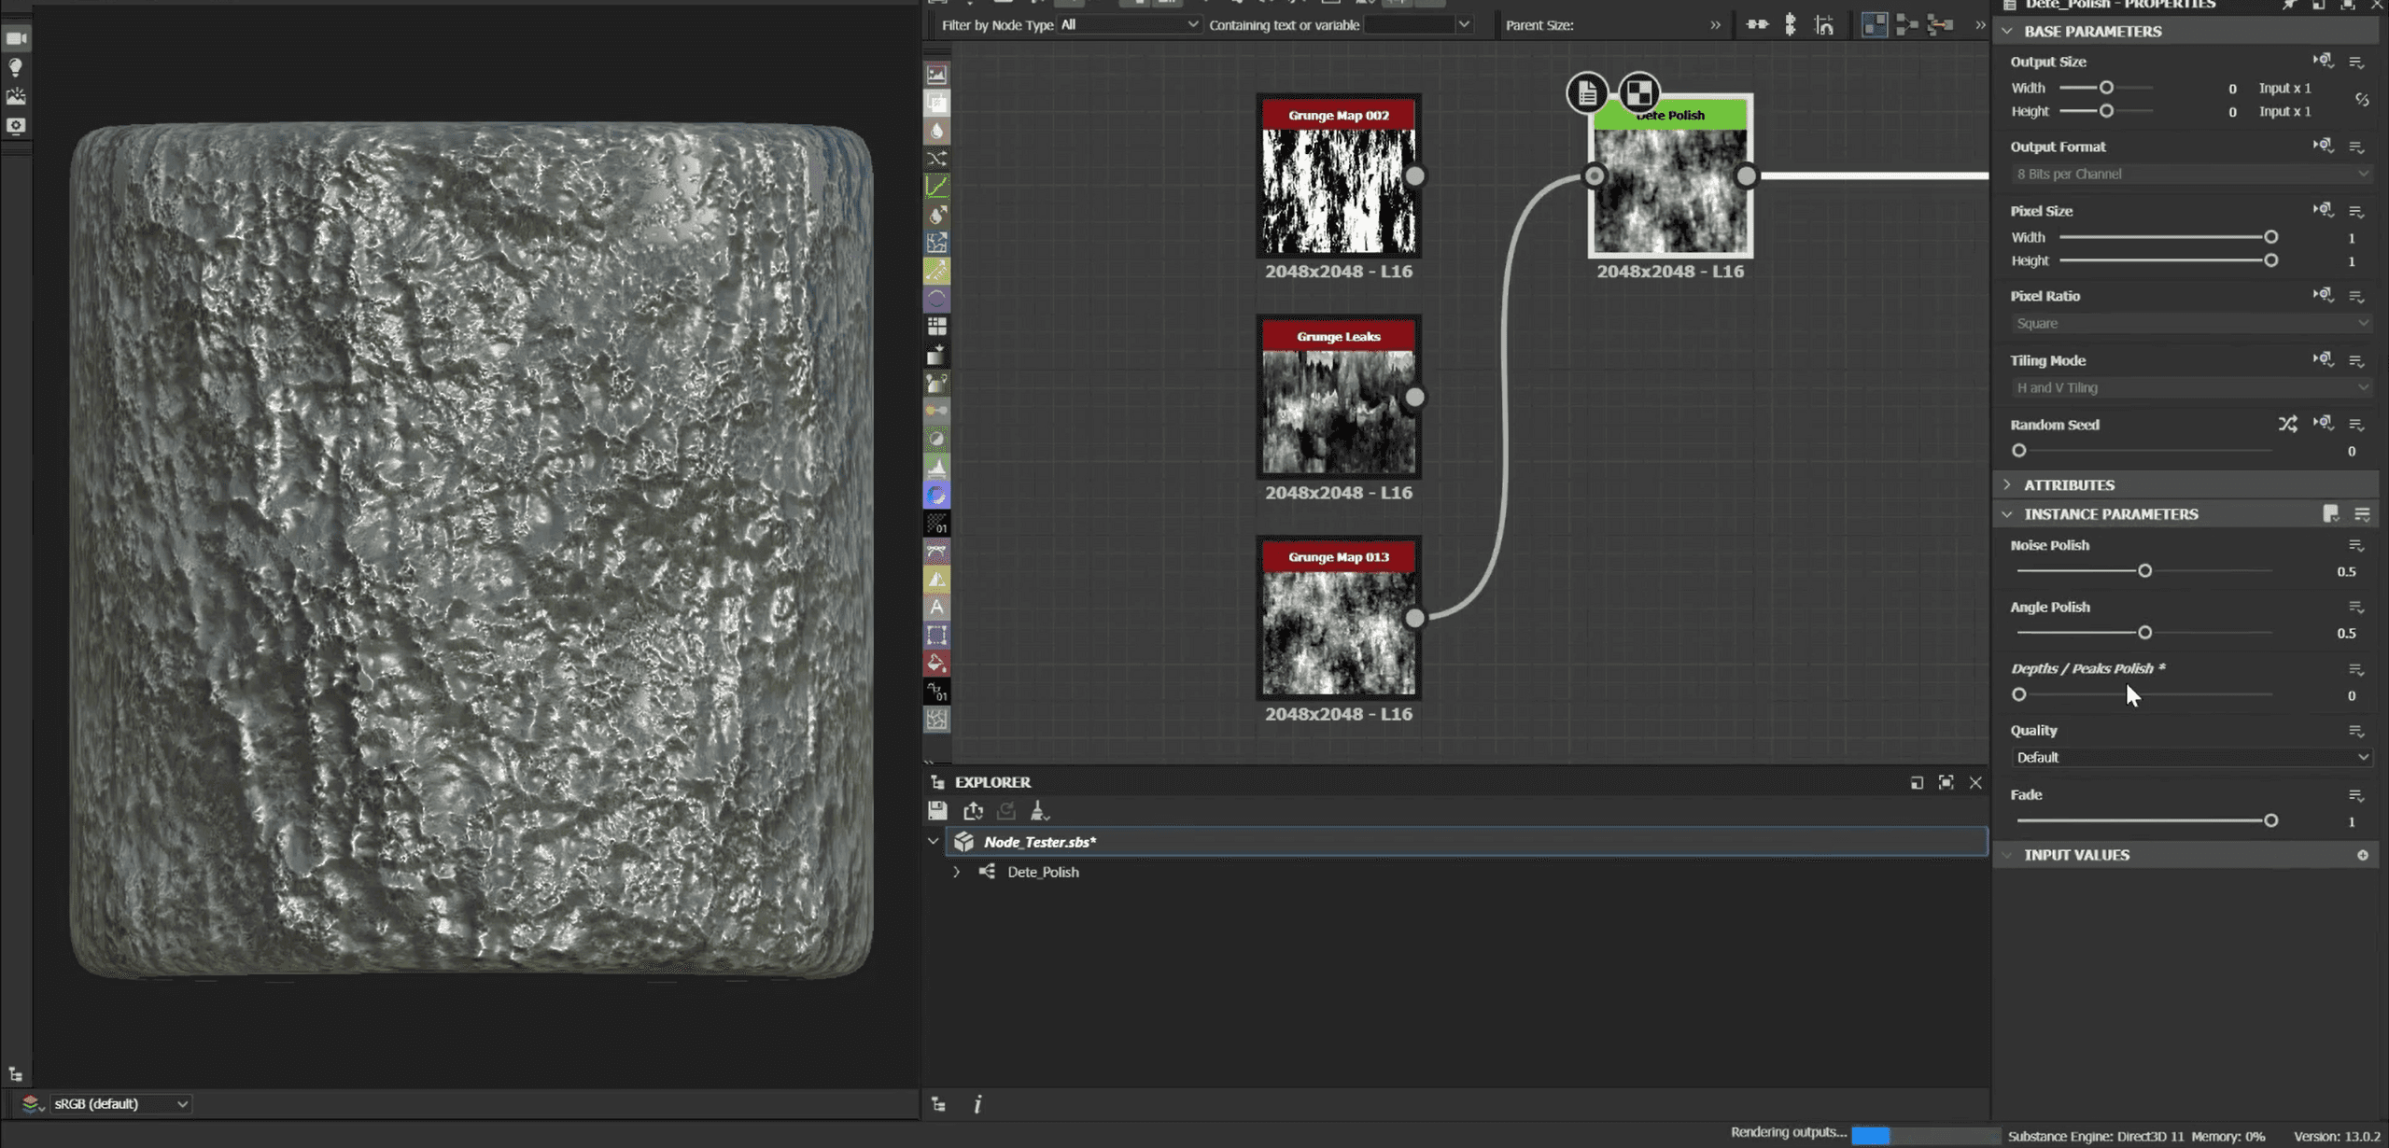Click the camera icon in 3D view sidebar
Viewport: 2389px width, 1148px height.
point(16,38)
